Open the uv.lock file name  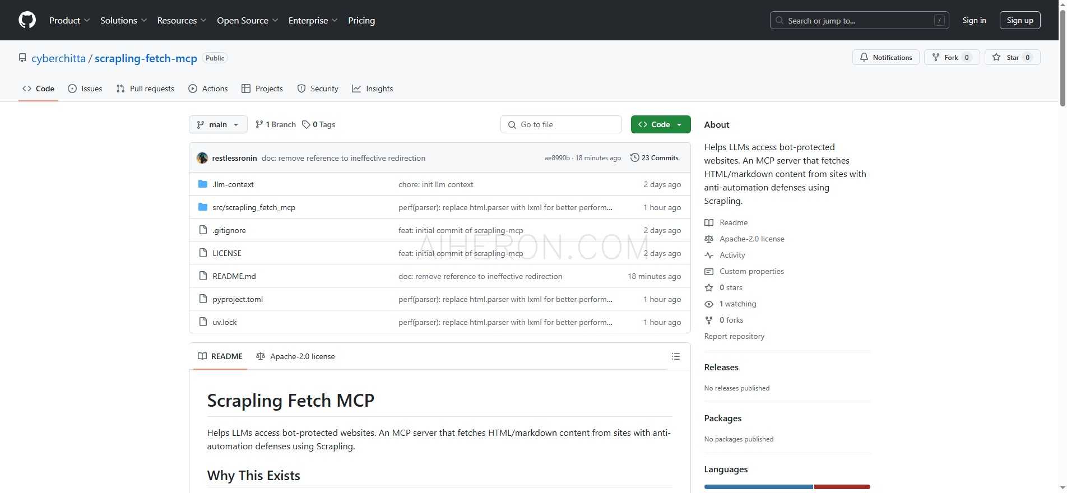click(x=225, y=322)
